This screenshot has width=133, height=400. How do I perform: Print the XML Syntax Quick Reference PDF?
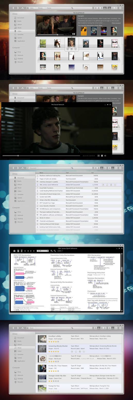[14, 251]
